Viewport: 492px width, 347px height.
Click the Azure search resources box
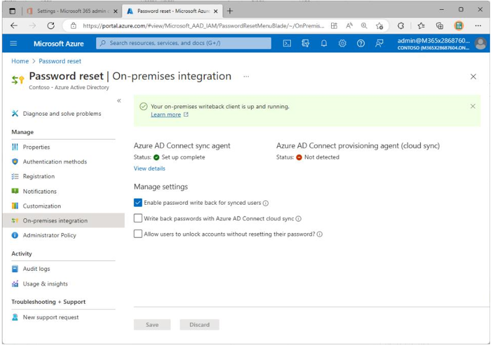(x=184, y=43)
